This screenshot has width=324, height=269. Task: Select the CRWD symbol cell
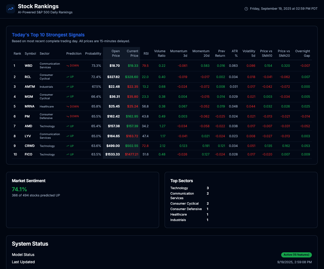coord(29,146)
